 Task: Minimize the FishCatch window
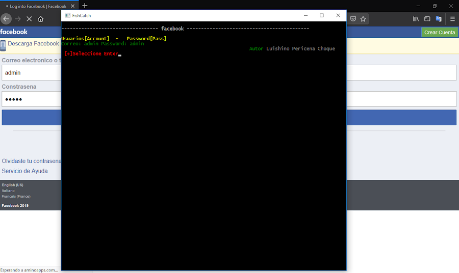[305, 15]
